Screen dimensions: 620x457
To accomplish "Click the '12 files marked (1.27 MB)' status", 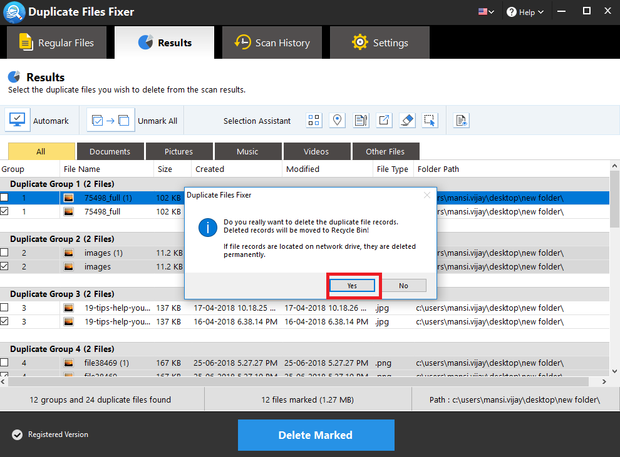I will tap(307, 399).
